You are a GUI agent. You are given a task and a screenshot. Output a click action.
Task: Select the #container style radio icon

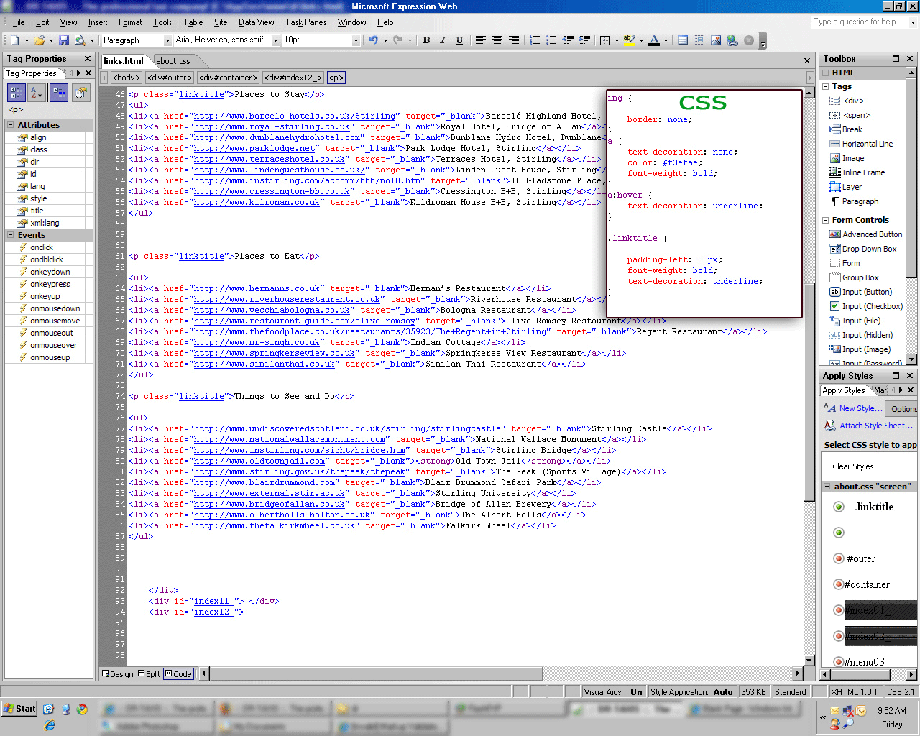(838, 584)
